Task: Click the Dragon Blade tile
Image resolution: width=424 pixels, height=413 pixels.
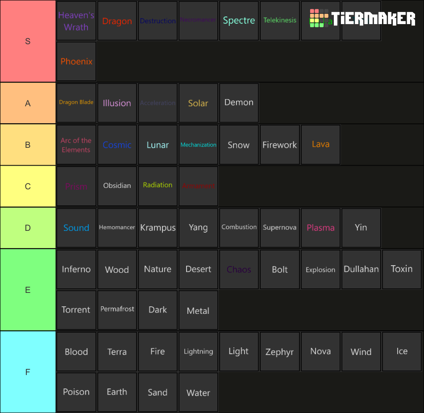Action: coord(76,102)
